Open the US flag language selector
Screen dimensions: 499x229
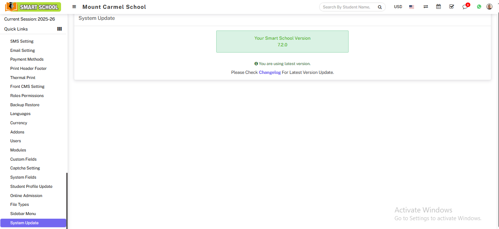(x=411, y=7)
